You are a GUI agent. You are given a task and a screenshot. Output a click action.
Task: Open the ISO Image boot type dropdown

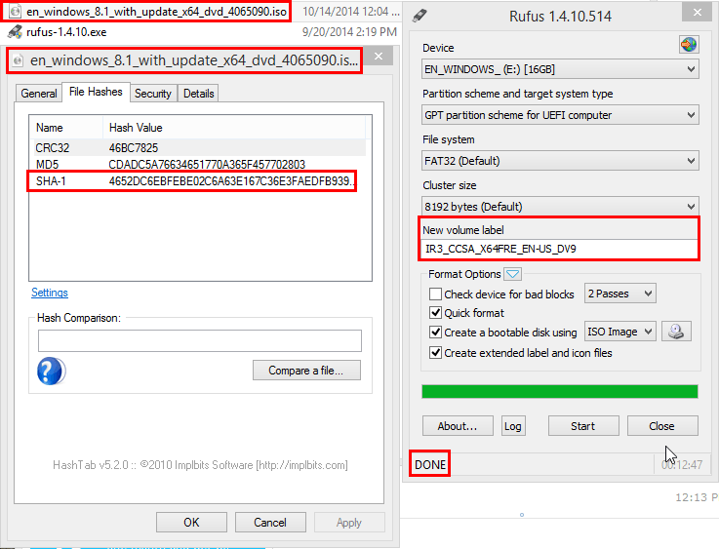tap(619, 332)
